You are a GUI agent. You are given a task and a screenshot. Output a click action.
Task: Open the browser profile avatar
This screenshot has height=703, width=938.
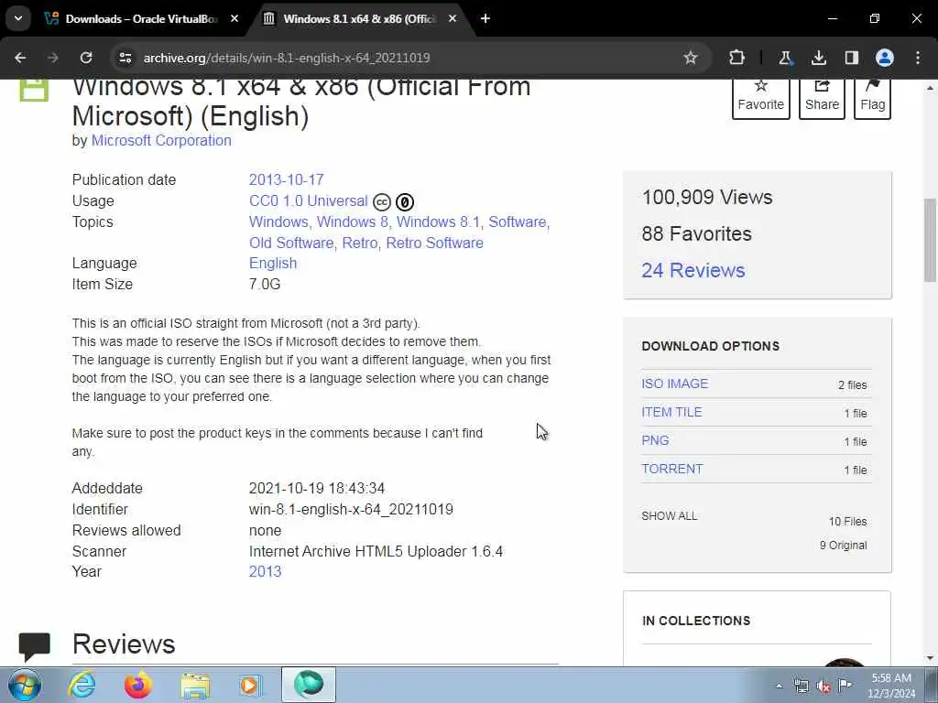coord(884,58)
